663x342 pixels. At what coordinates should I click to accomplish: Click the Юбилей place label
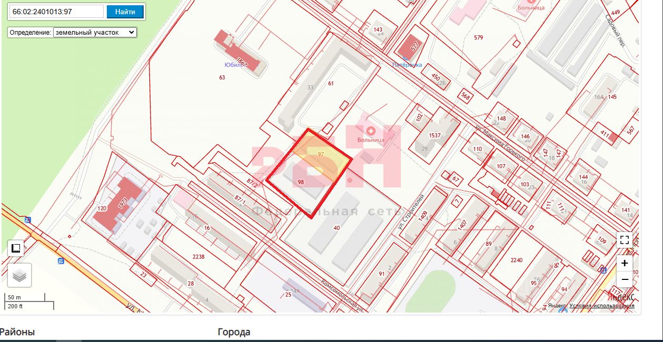[234, 65]
